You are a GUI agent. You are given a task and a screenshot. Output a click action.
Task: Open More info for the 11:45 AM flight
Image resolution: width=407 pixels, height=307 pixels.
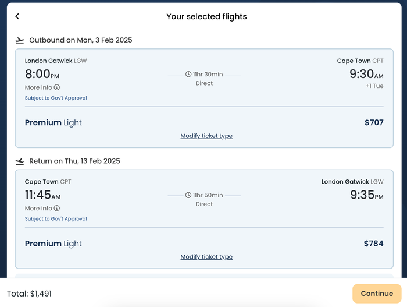pos(42,208)
